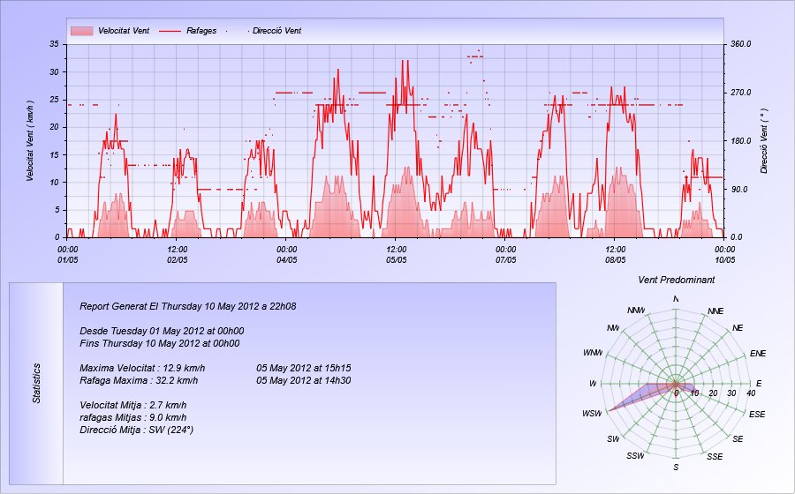Select the Rafaga Maxima 32.2 km/h value
Screen dimensions: 795x494
tap(142, 380)
